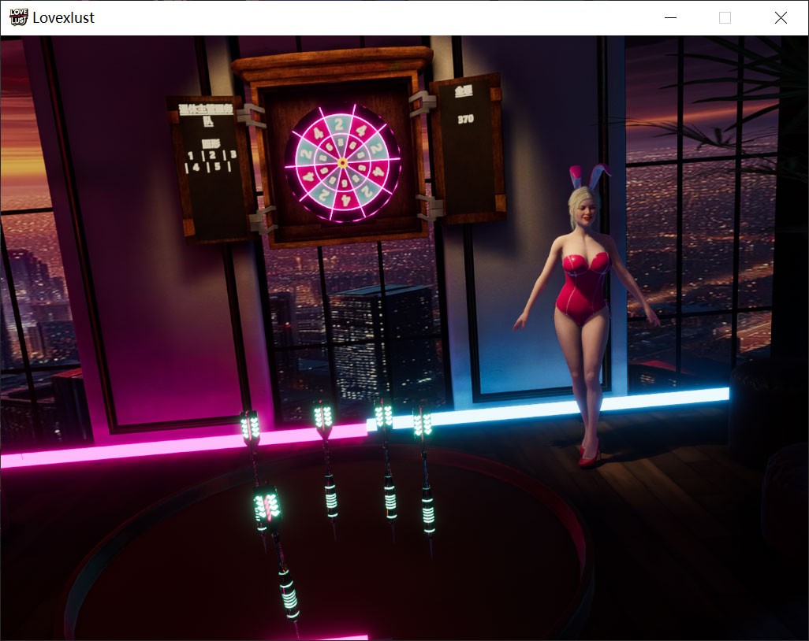Viewport: 809px width, 641px height.
Task: Click the Lovexlust app icon in title bar
Action: (18, 17)
